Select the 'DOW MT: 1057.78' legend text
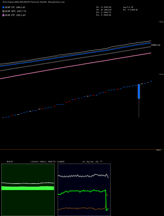 click(15, 11)
